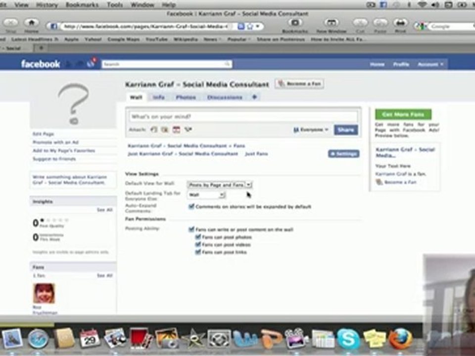Screen dimensions: 475x356
Task: Open Microsoft Word in the Dock
Action: (244, 339)
